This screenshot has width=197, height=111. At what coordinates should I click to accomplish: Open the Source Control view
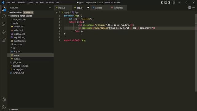click(x=4, y=24)
